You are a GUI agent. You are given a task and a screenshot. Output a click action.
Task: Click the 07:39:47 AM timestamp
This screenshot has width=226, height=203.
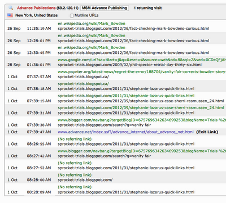[x=39, y=132]
